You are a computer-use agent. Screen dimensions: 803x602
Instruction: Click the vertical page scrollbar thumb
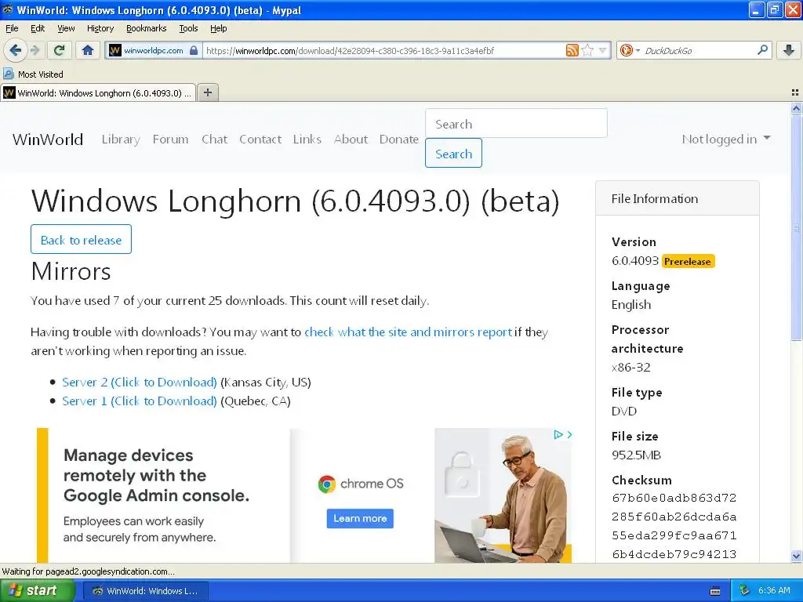[x=796, y=227]
